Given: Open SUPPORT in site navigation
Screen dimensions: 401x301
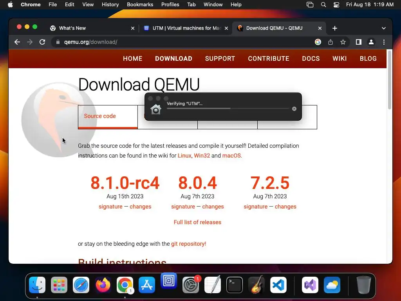Looking at the screenshot, I should tap(220, 59).
